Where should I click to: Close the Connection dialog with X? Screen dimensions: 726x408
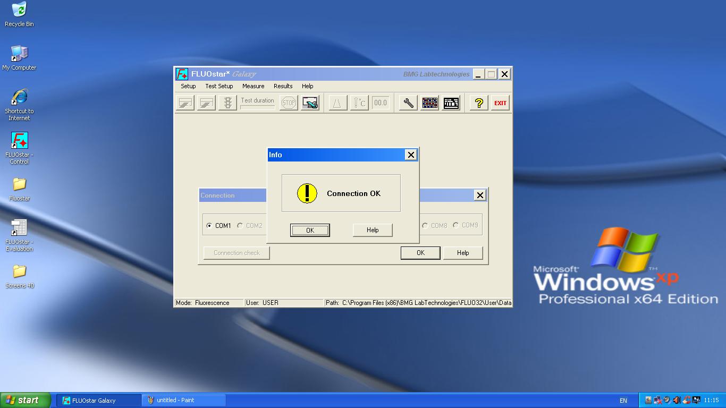pos(480,195)
